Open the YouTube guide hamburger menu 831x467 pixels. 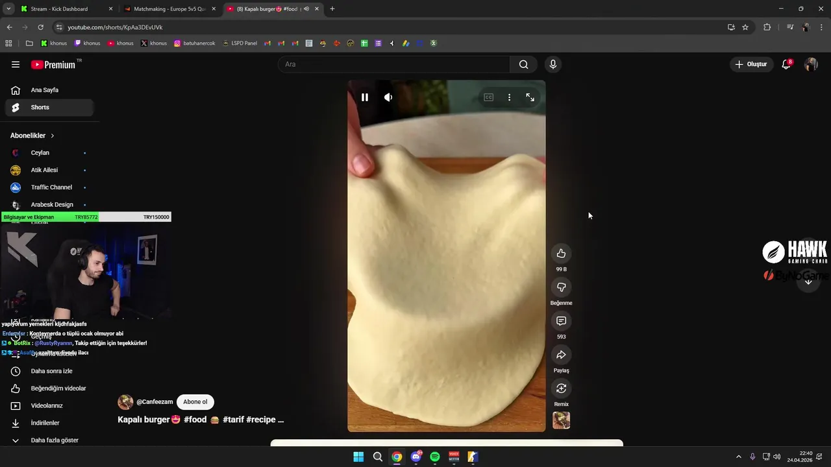16,64
